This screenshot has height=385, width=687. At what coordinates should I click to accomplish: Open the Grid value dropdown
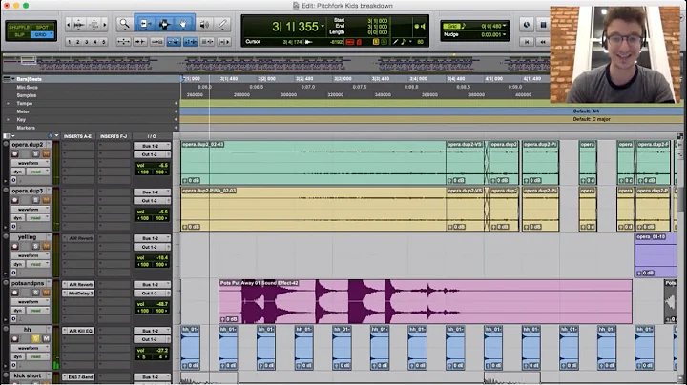[505, 26]
